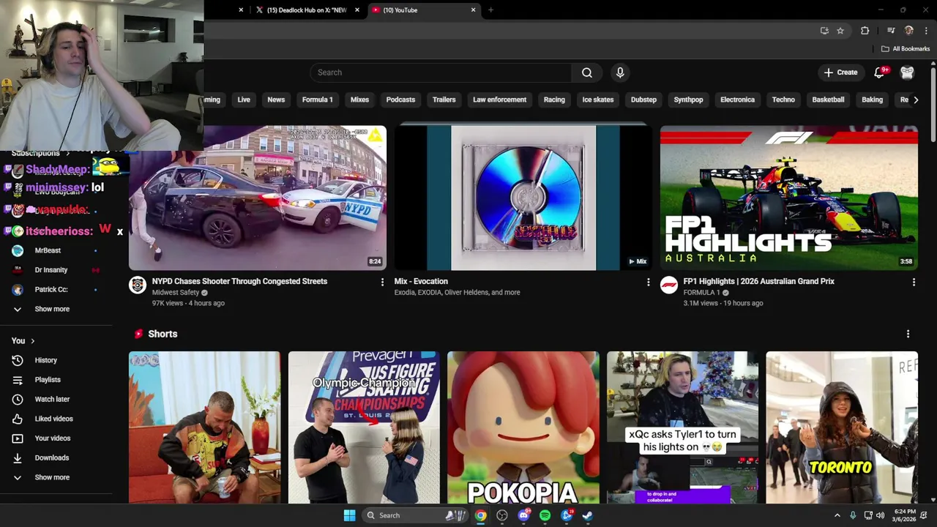
Task: Open the POKOPIA short
Action: coord(523,427)
